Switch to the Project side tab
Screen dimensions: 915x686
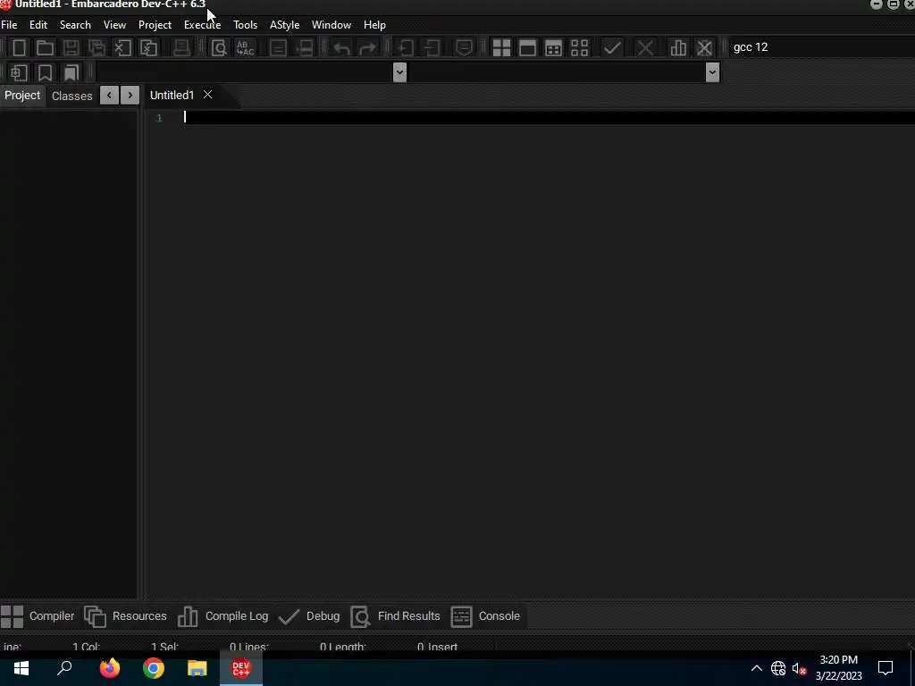pos(22,95)
